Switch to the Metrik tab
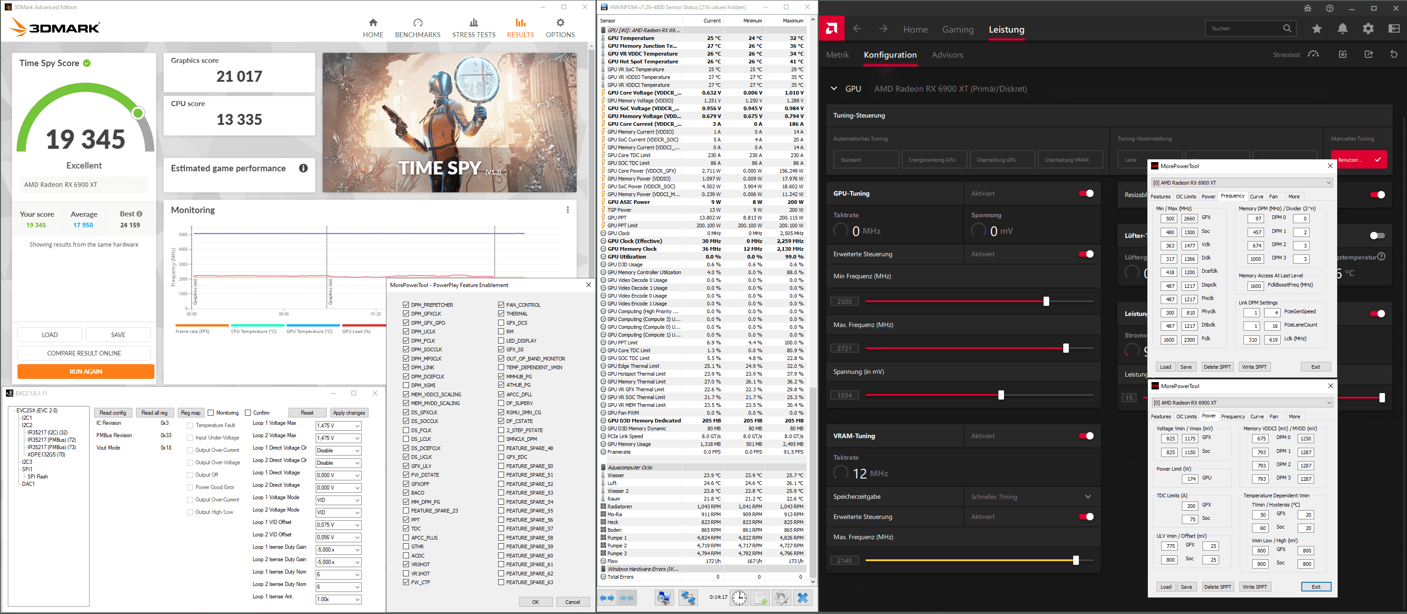This screenshot has height=614, width=1407. point(837,55)
